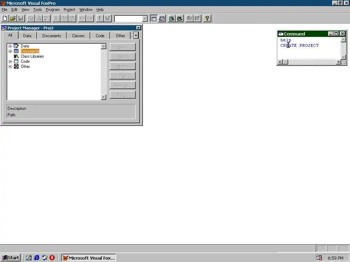Switch to the Other tab
The width and height of the screenshot is (350, 262).
click(120, 35)
